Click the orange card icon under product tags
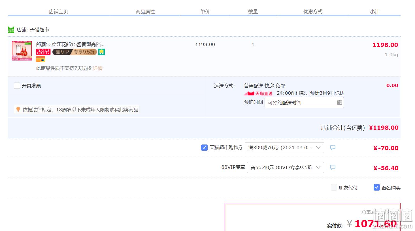 41,59
